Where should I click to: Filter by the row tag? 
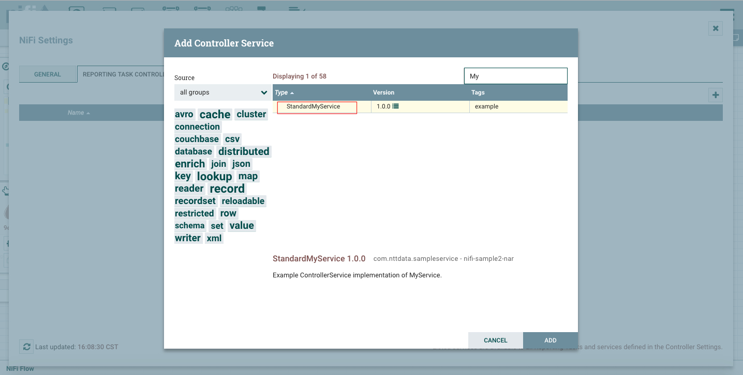pos(228,213)
